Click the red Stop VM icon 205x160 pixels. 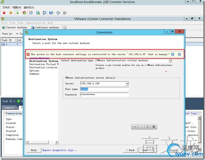(4, 13)
